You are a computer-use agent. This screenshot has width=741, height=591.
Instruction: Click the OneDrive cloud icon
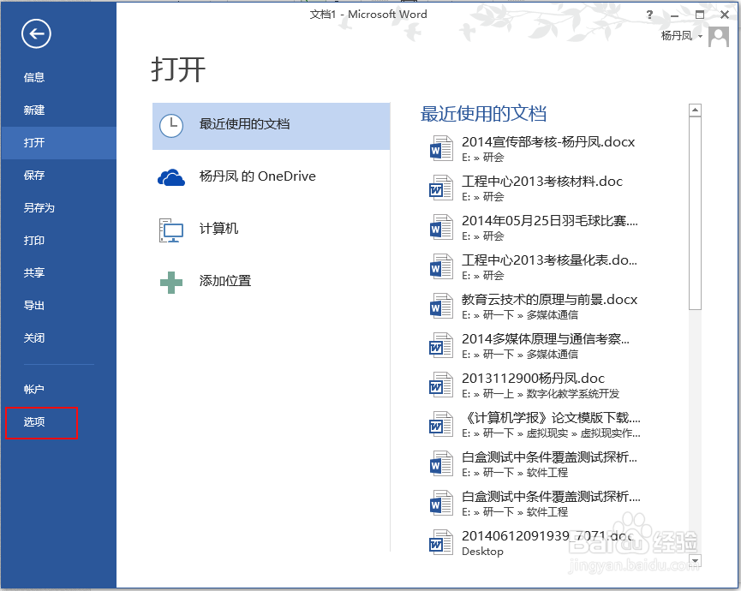point(171,177)
